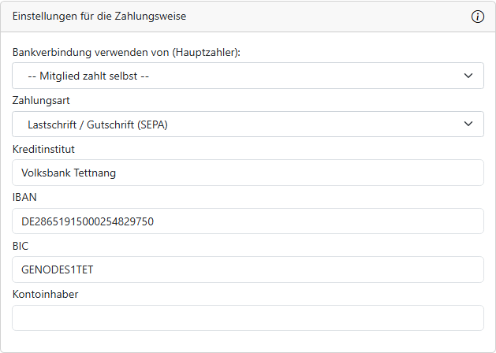The width and height of the screenshot is (496, 353).
Task: Open the 'Lastschrift / Gutschrift (SEPA)' combo box
Action: tap(237, 124)
